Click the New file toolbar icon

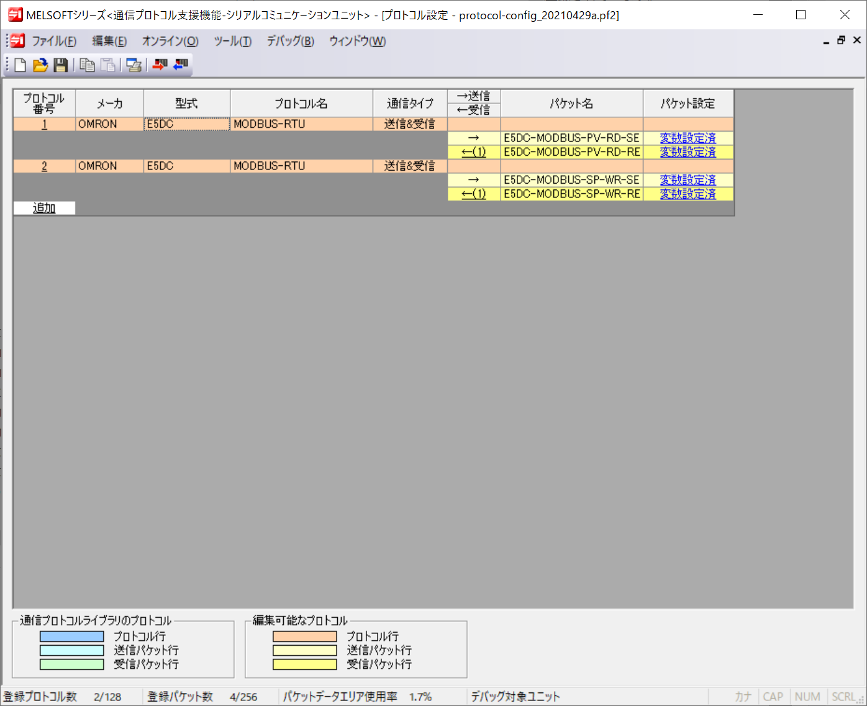pos(20,65)
